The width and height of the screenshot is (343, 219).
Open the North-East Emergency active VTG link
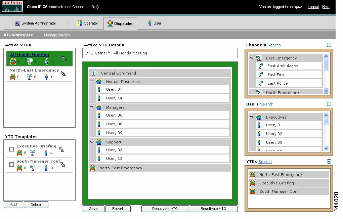[x=34, y=70]
